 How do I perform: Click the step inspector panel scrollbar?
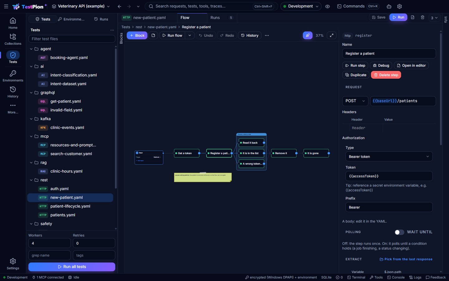pyautogui.click(x=441, y=89)
